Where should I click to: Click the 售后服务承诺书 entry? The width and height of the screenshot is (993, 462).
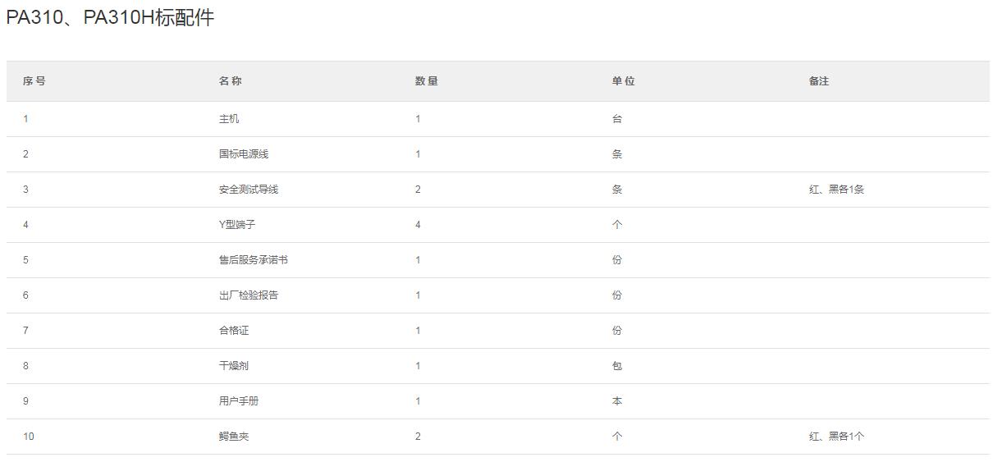coord(254,260)
